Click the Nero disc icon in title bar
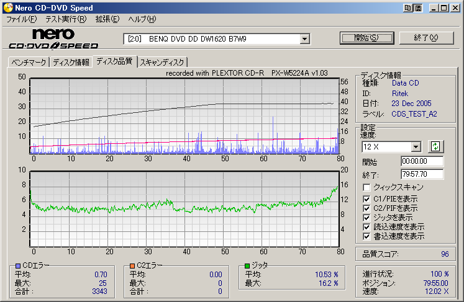Screen dimensions: 464x302 point(6,8)
